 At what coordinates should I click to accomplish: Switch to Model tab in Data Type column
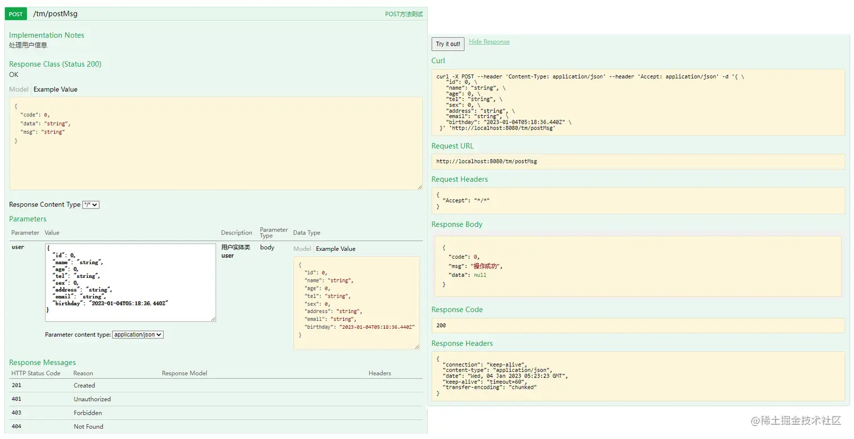click(302, 249)
